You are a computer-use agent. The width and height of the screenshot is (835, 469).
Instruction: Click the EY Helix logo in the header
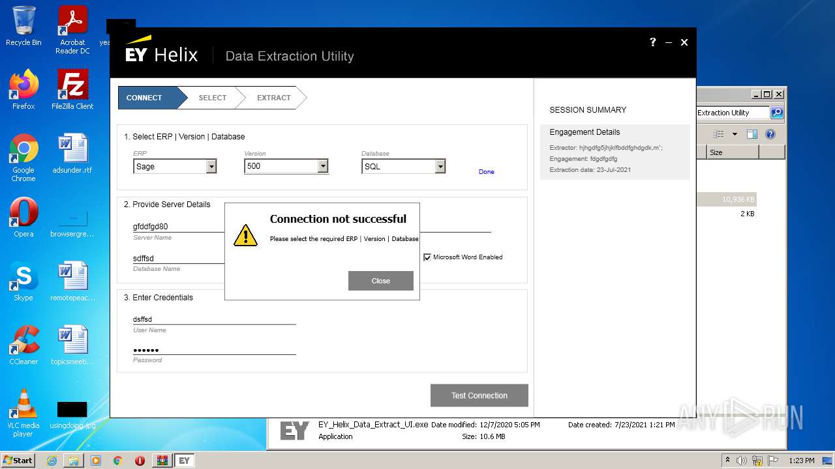tap(161, 50)
